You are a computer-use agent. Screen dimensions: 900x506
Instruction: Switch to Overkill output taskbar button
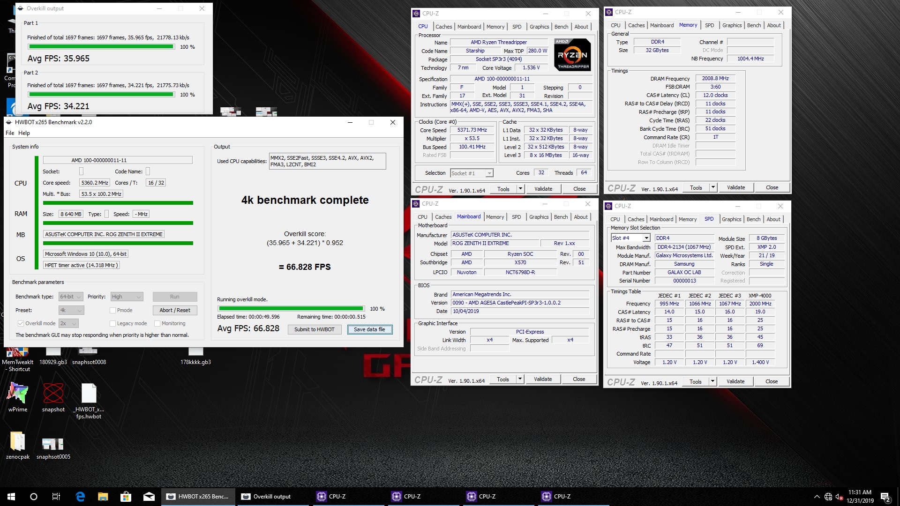tap(274, 497)
